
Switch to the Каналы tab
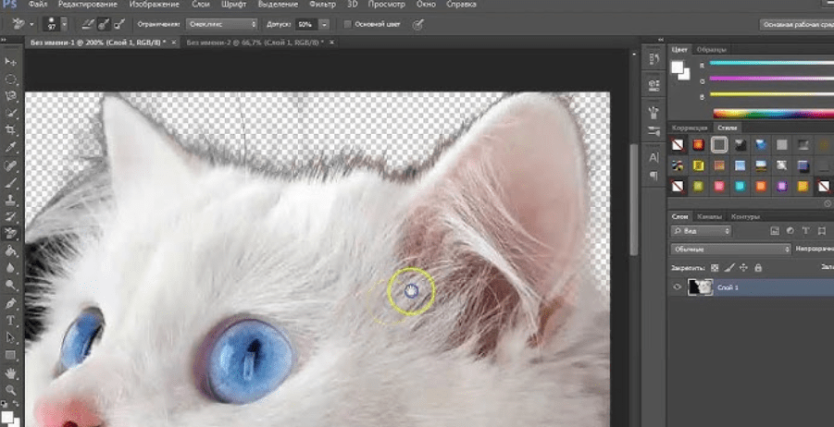(x=710, y=216)
